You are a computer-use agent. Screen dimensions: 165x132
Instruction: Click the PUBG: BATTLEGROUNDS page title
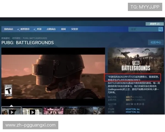click(x=28, y=43)
